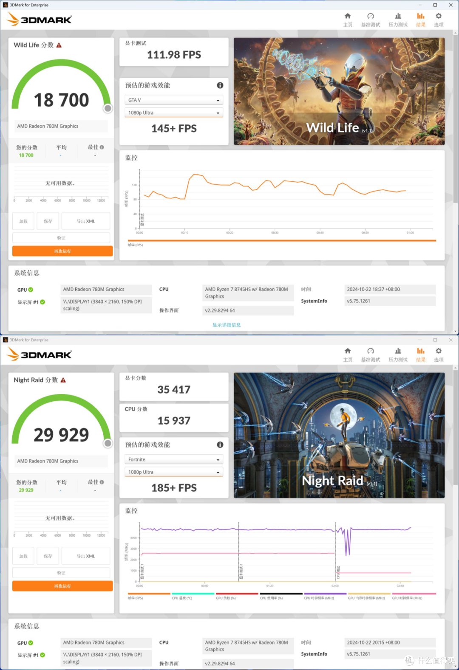This screenshot has width=459, height=670.
Task: Click 再次运行 in Wild Life window
Action: click(x=62, y=251)
